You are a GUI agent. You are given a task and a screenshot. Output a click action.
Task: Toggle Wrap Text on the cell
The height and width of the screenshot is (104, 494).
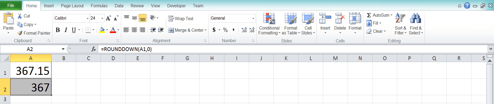181,19
